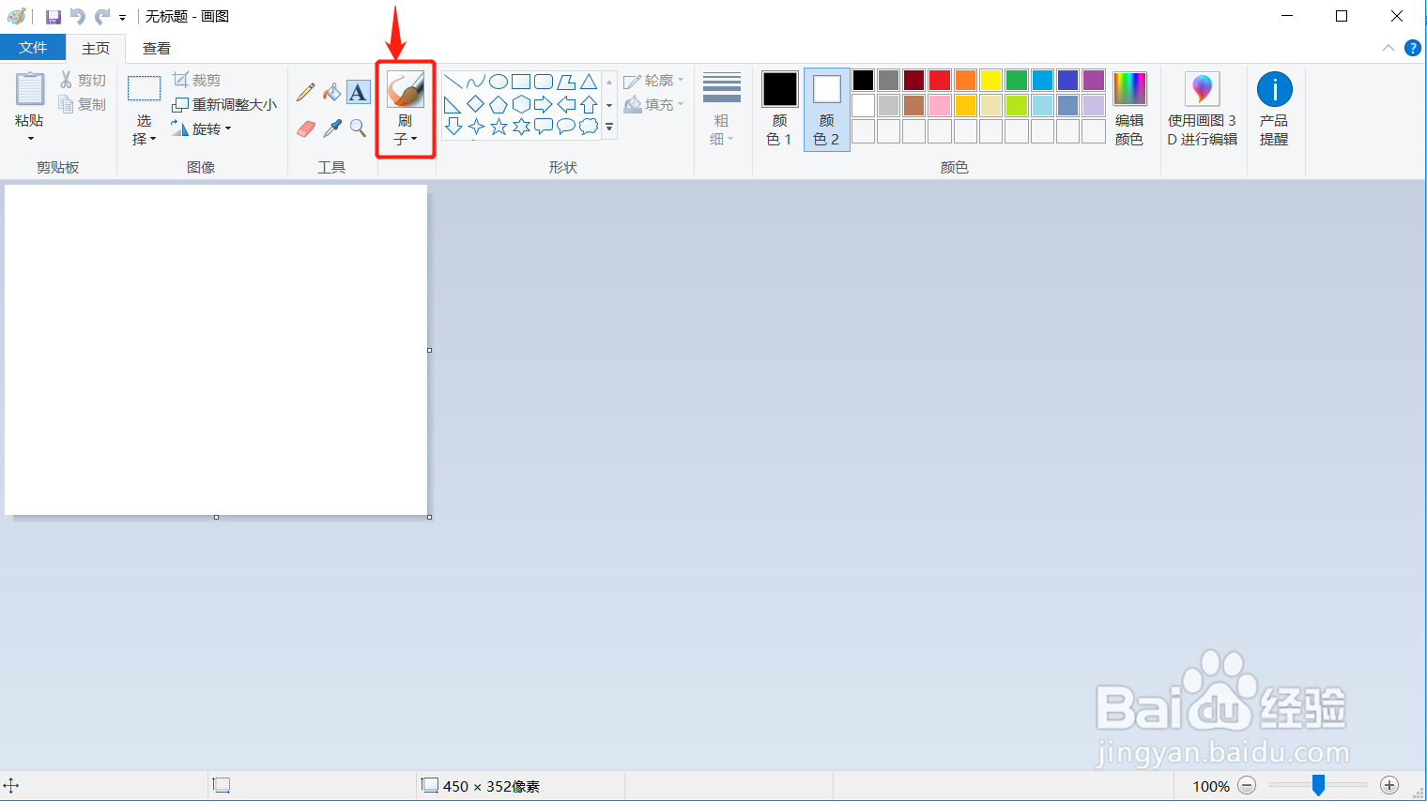Open the 文件 menu
The height and width of the screenshot is (801, 1427).
[33, 48]
